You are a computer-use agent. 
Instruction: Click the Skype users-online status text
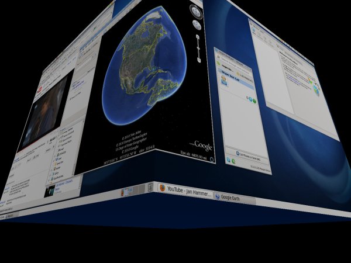[260, 169]
